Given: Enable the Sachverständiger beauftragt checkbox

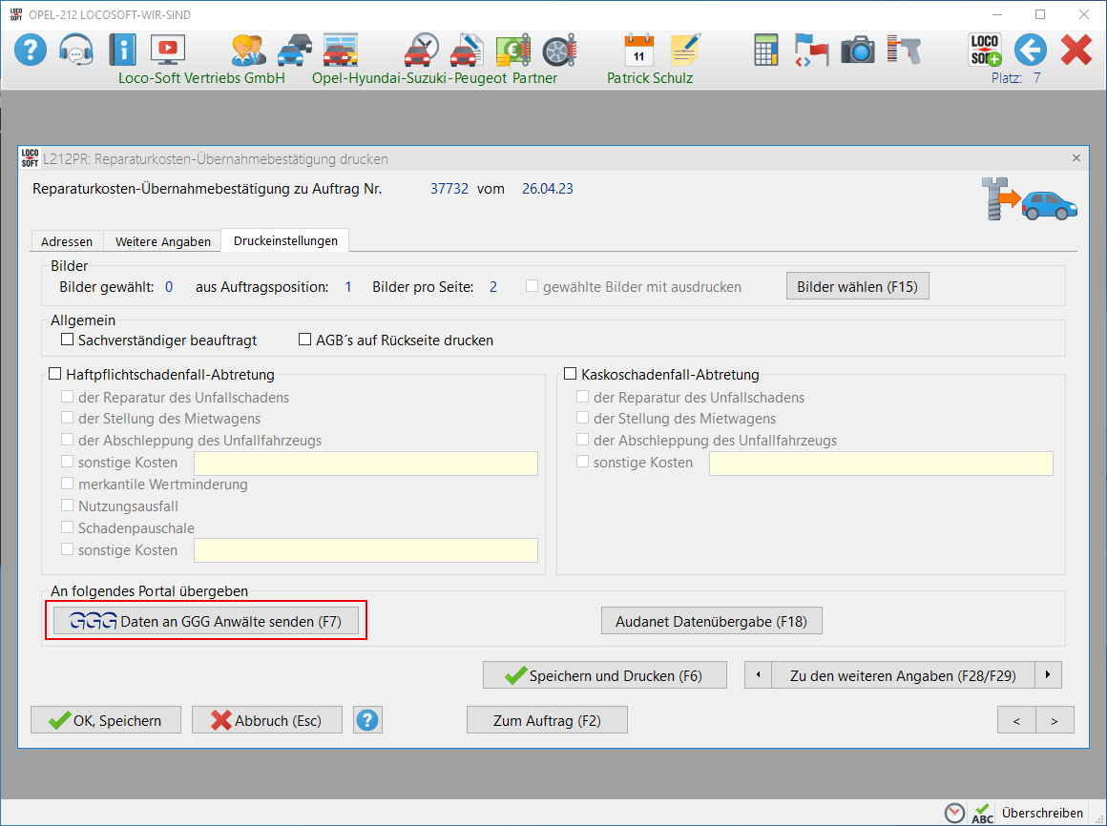Looking at the screenshot, I should 67,339.
